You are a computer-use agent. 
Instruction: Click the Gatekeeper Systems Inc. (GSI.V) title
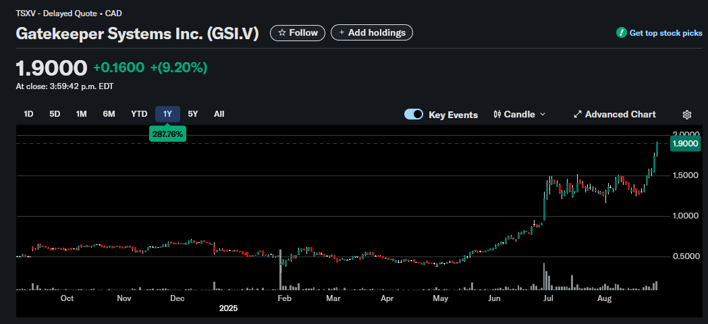tap(137, 34)
